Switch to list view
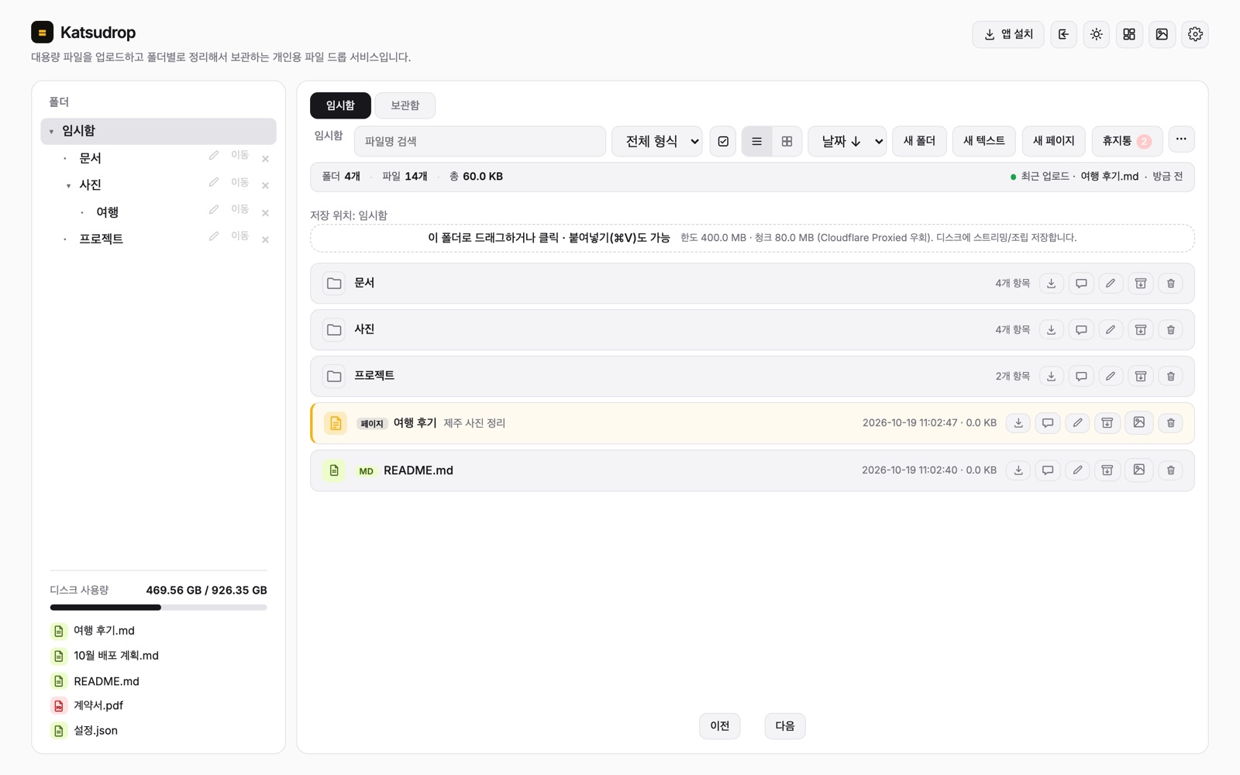The width and height of the screenshot is (1240, 775). tap(756, 141)
